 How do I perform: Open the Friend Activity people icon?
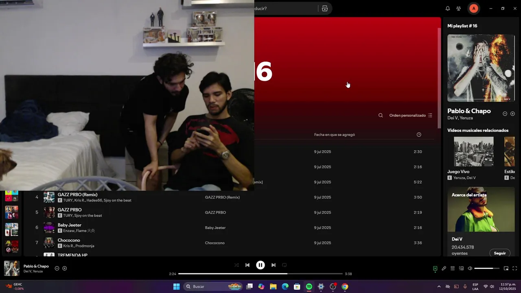pos(459,8)
